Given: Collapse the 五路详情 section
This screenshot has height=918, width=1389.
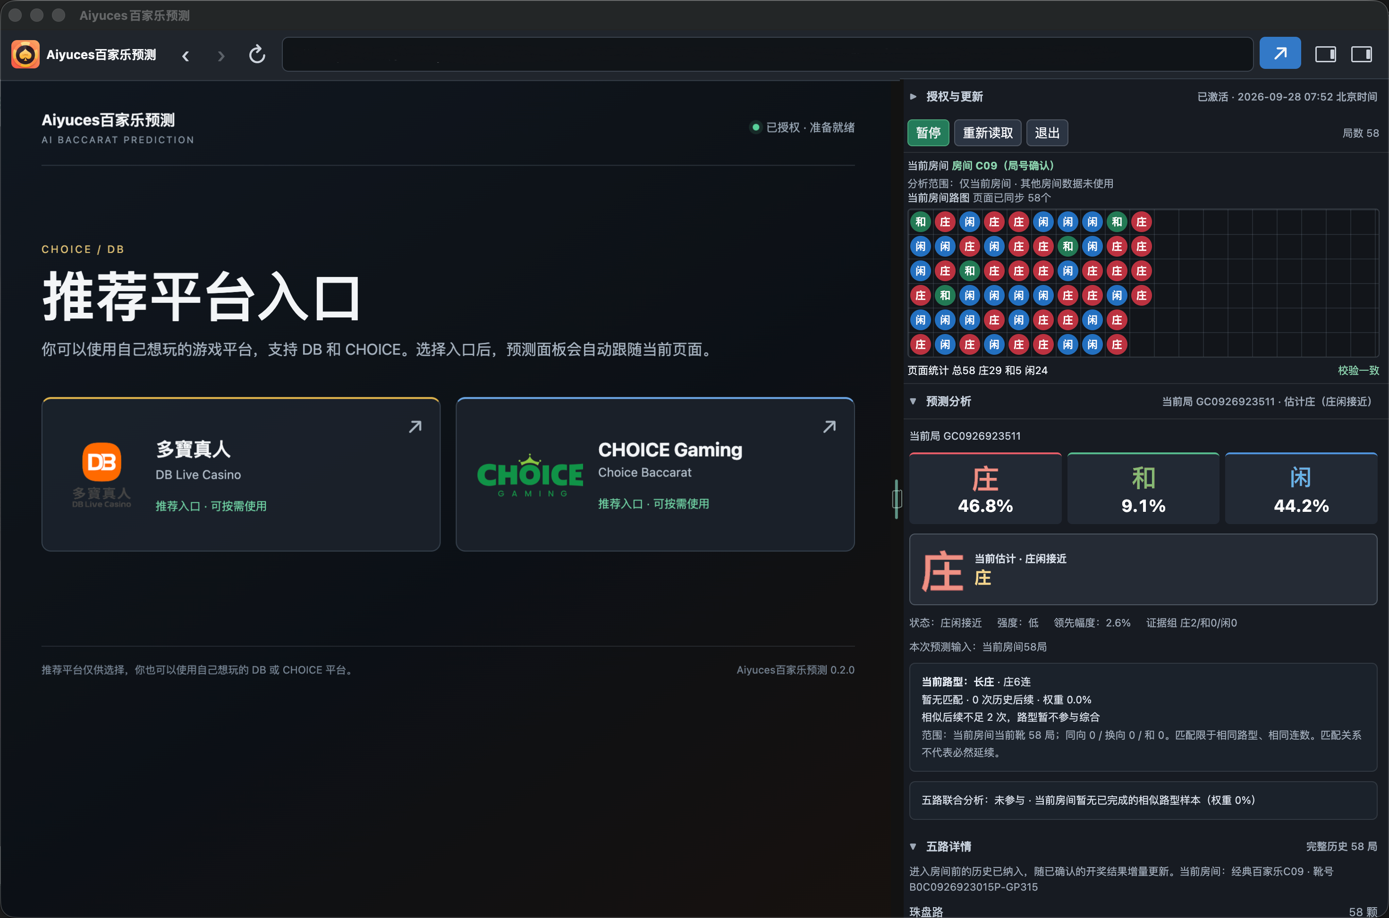Looking at the screenshot, I should click(913, 847).
